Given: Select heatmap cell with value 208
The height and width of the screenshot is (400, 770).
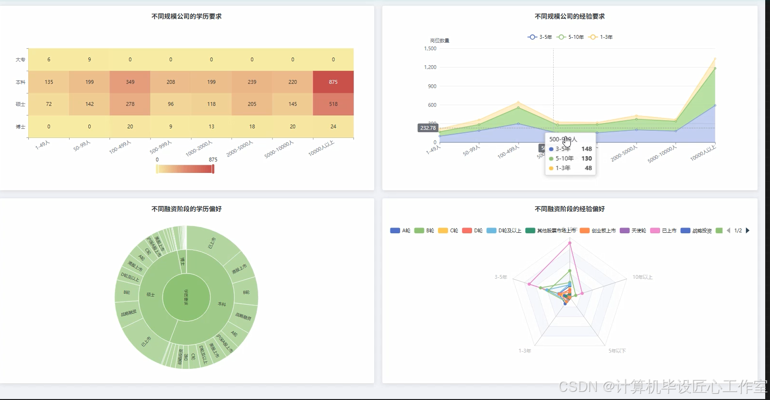Looking at the screenshot, I should click(171, 82).
